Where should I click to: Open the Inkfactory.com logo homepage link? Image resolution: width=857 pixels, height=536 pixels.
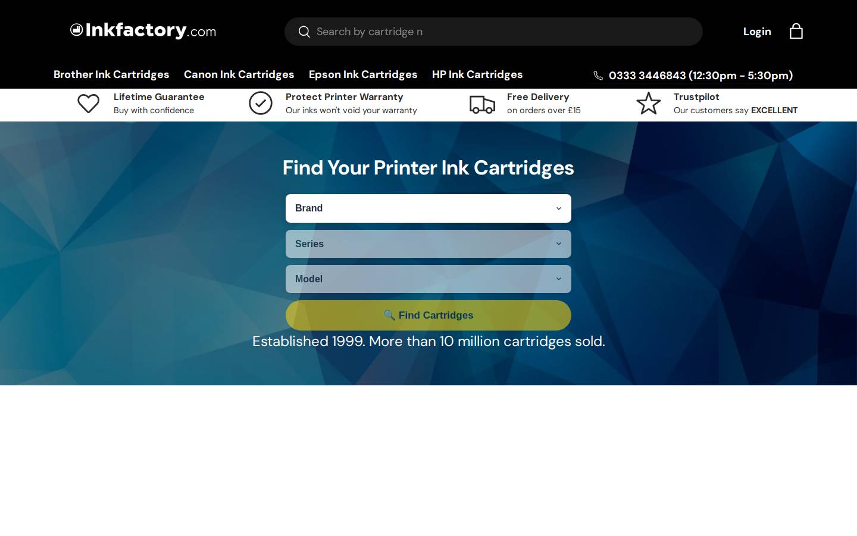click(143, 30)
